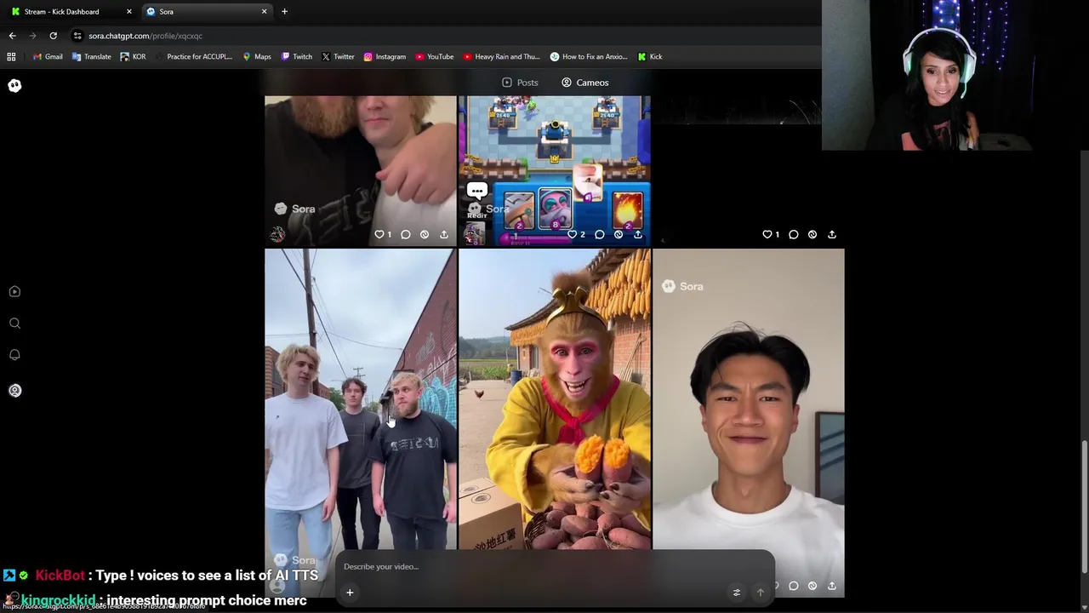Open video settings sliders in prompt bar
Screen dimensions: 1089x613
coord(737,593)
